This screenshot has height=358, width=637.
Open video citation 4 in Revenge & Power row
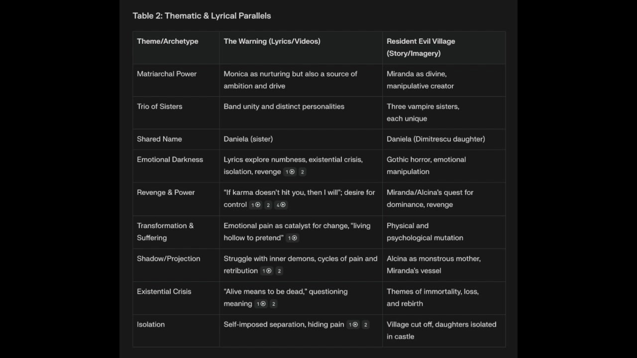point(281,205)
